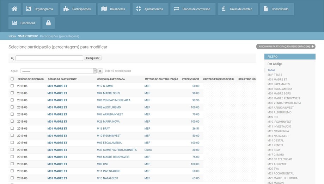Check the M16 BRAY row checkbox
Screen dimensions: 324x184
coord(12,128)
